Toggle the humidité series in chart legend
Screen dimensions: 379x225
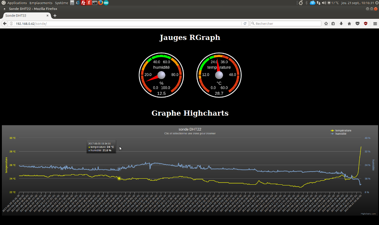coord(341,134)
